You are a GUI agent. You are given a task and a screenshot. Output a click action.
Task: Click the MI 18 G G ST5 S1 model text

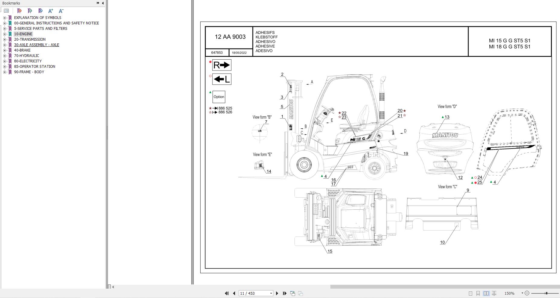pyautogui.click(x=510, y=46)
